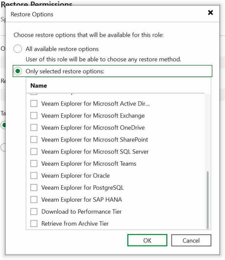Click 'Veeam Explorer for SAP HANA' label
This screenshot has height=260, width=225.
coord(82,199)
